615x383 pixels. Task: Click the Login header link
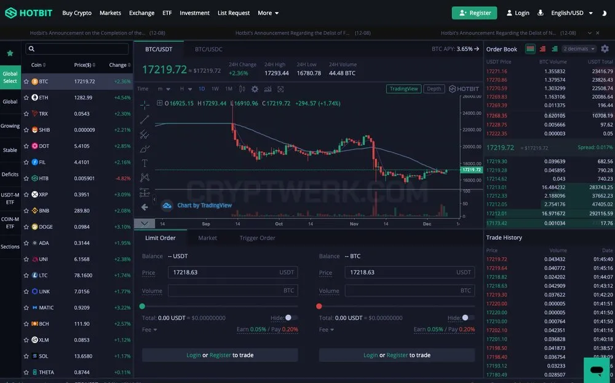pos(518,13)
